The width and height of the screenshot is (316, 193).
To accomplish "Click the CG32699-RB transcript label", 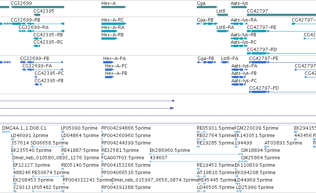I will 25,20.
